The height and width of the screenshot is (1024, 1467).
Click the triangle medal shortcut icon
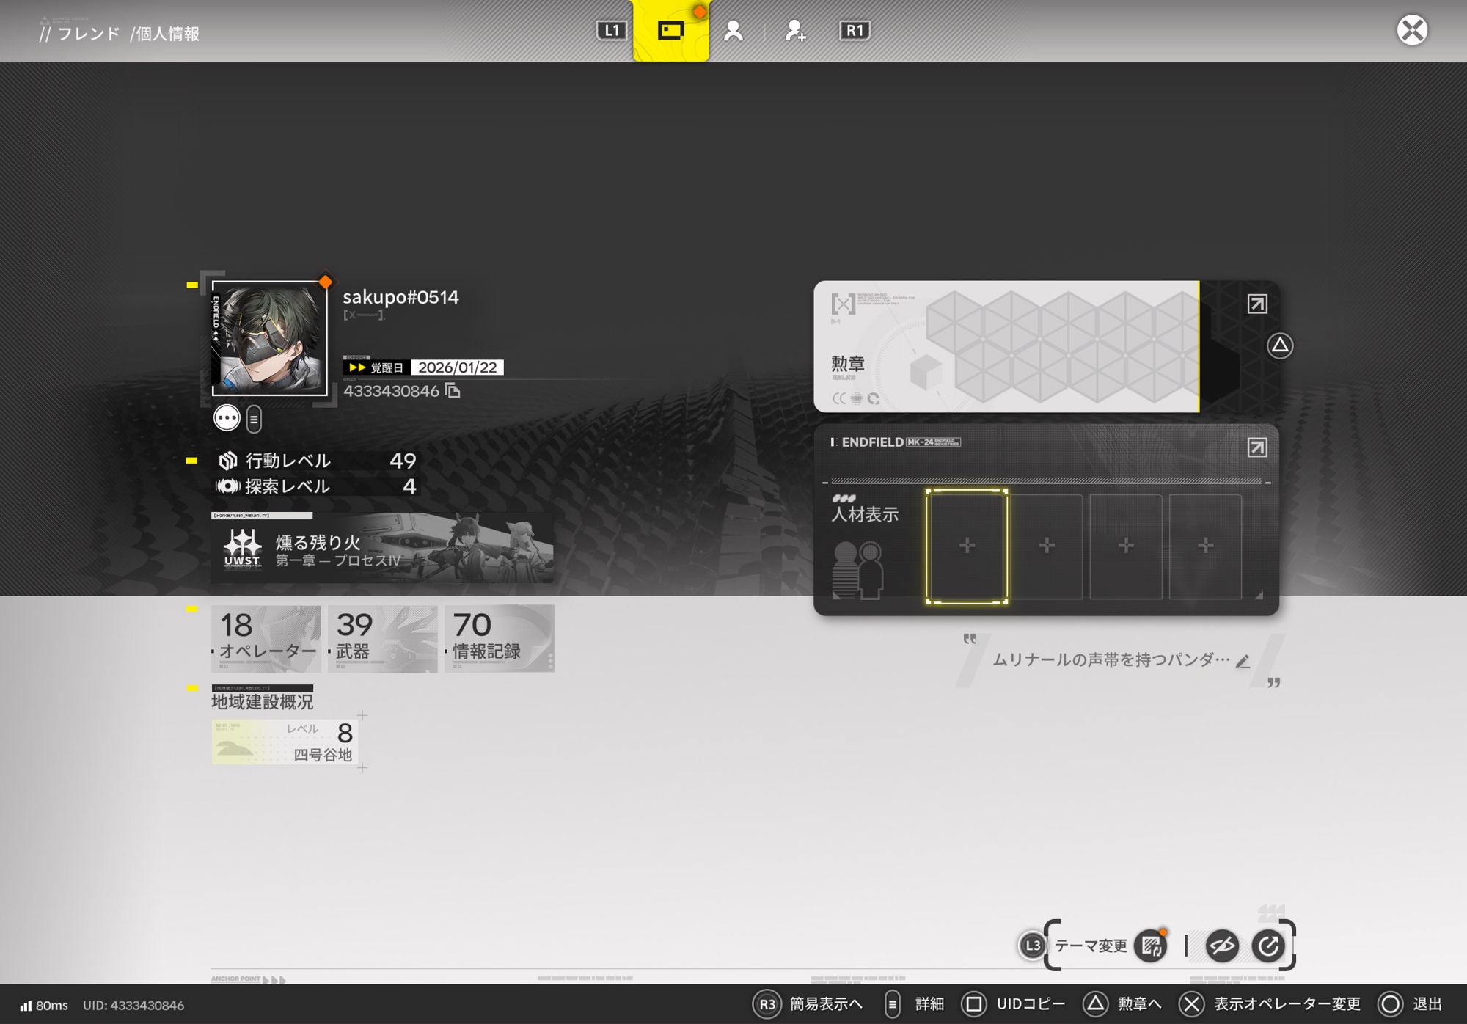tap(1280, 345)
